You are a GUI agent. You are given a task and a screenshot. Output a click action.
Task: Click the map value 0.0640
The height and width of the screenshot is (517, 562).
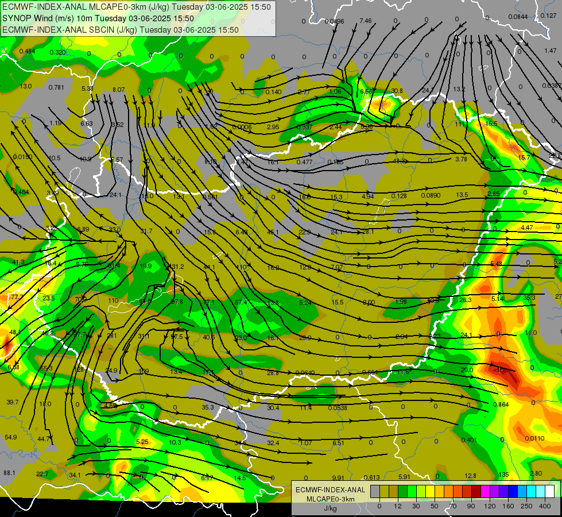coord(305,373)
